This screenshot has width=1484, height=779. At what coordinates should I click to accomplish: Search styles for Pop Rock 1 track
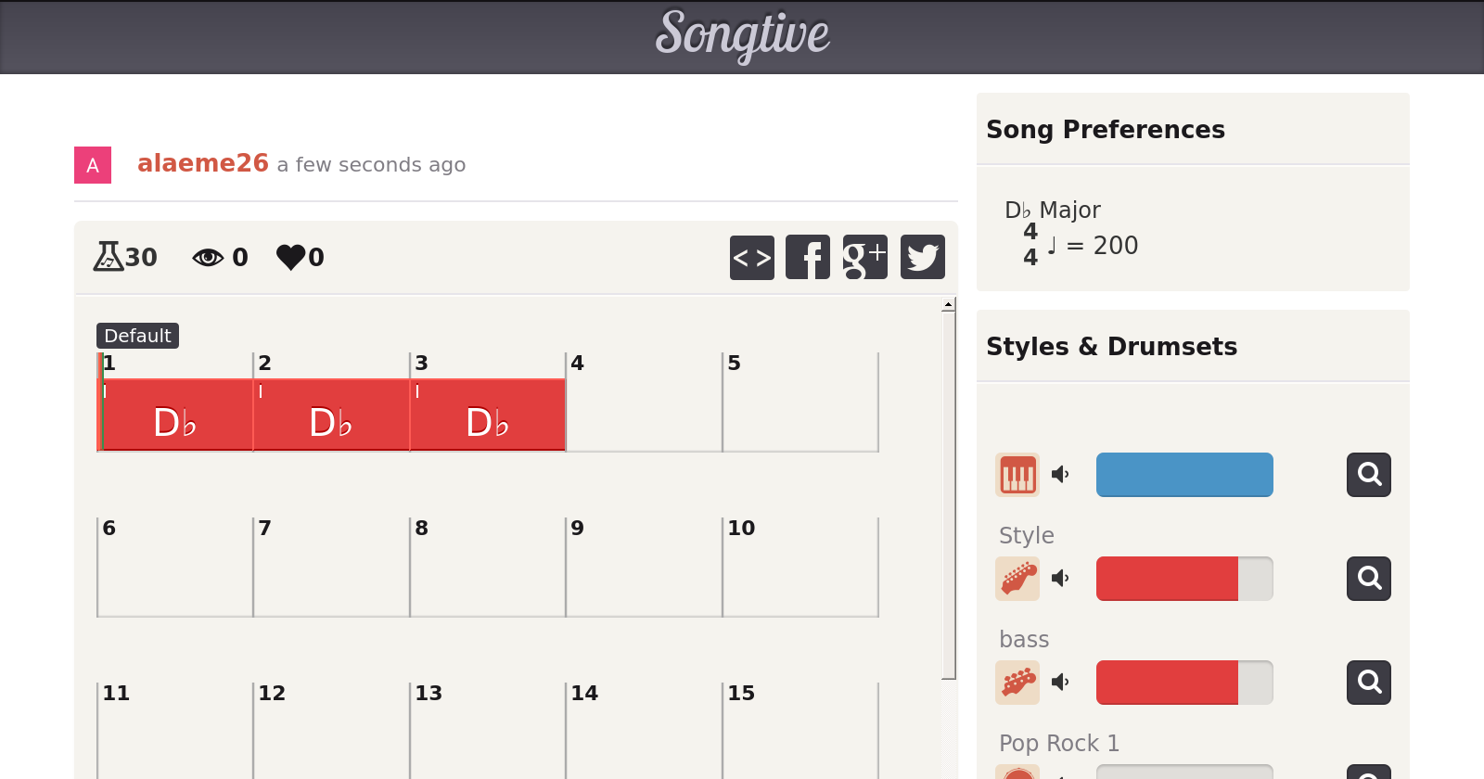pos(1369,683)
